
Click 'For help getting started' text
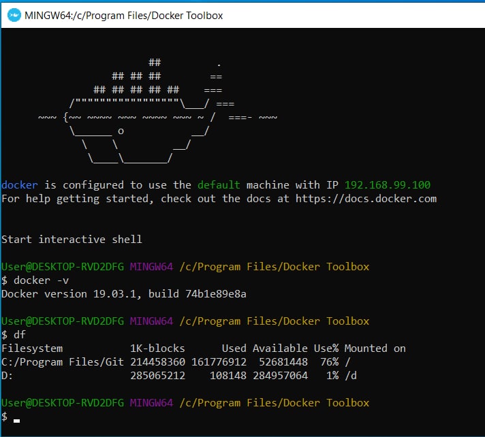click(x=78, y=198)
